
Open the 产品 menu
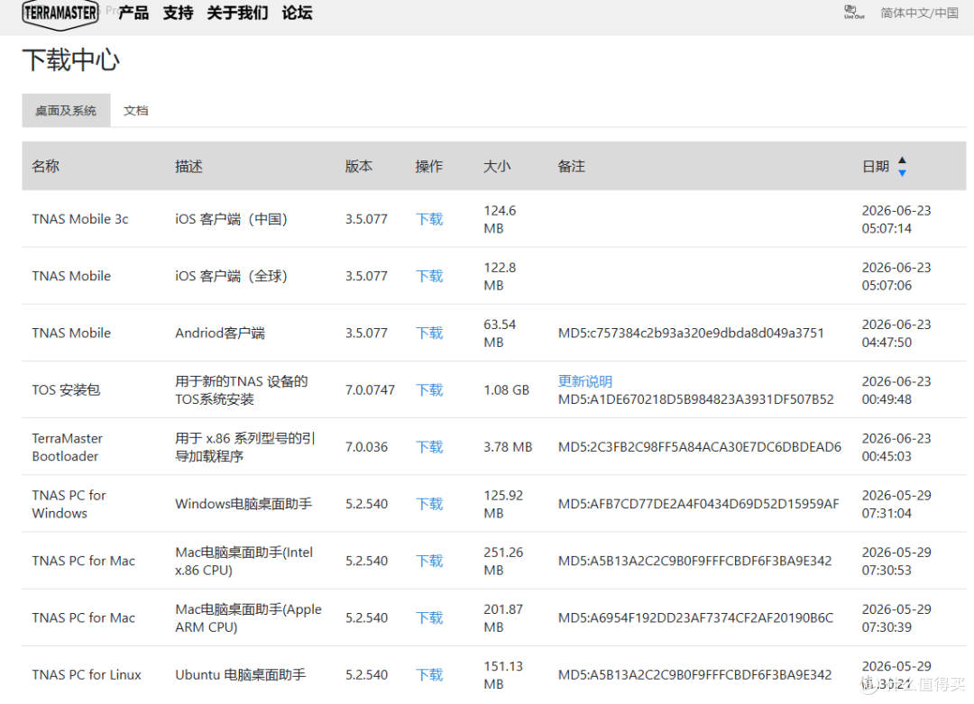[x=133, y=13]
